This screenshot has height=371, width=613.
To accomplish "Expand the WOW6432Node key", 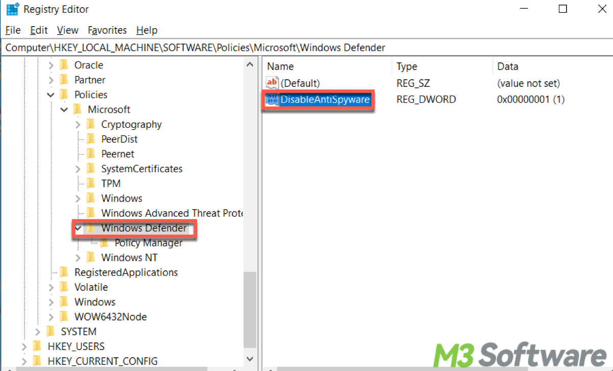I will pos(51,317).
